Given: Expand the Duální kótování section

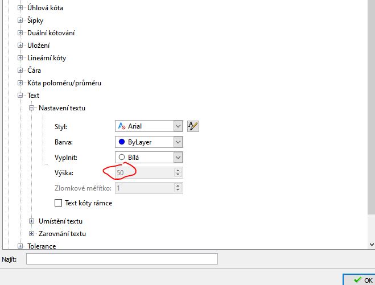Looking at the screenshot, I should click(21, 33).
